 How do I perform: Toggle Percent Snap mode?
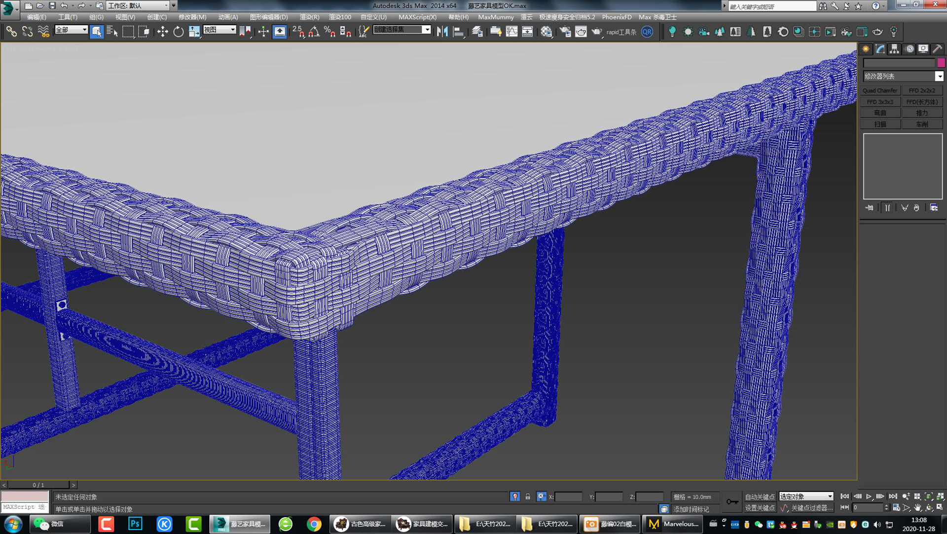[328, 32]
